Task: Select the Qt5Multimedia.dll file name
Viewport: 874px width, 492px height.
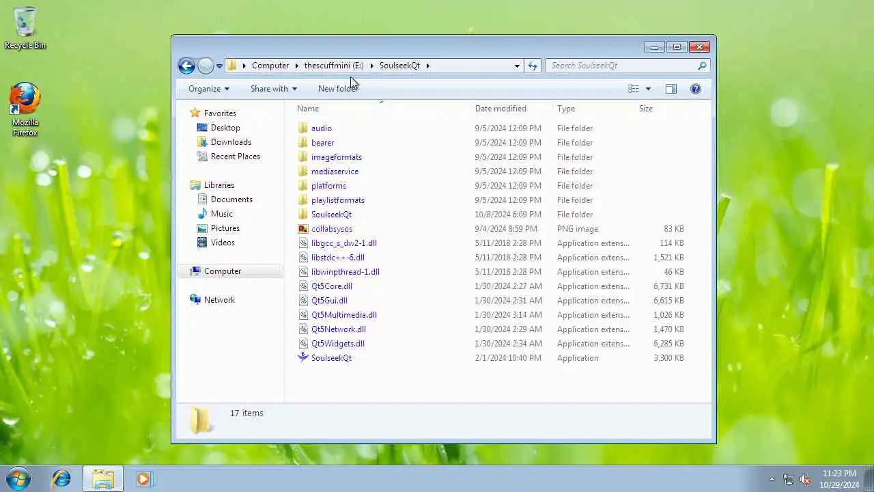Action: 344,315
